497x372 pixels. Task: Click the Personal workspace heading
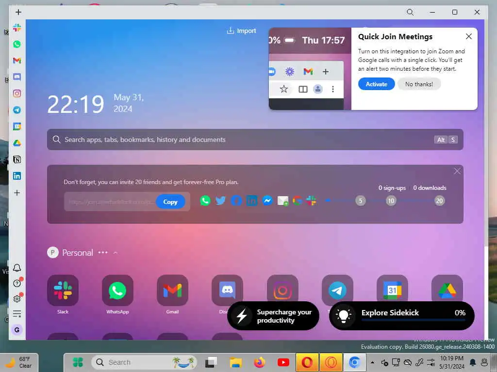(78, 252)
